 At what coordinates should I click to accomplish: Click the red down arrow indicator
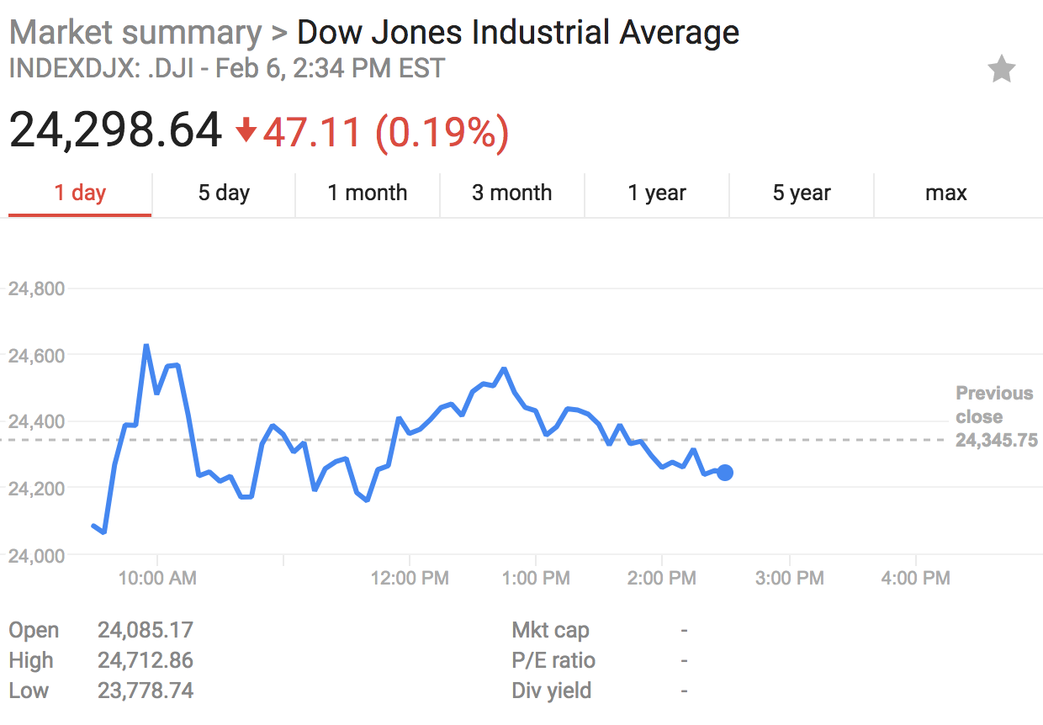tap(246, 131)
